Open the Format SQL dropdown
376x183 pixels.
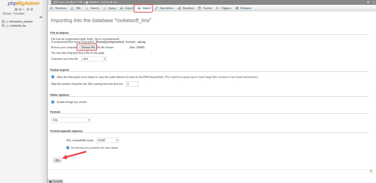(71, 120)
